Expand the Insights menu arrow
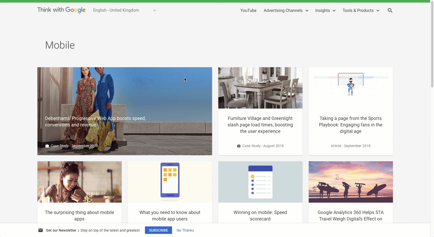This screenshot has width=434, height=237. click(334, 11)
